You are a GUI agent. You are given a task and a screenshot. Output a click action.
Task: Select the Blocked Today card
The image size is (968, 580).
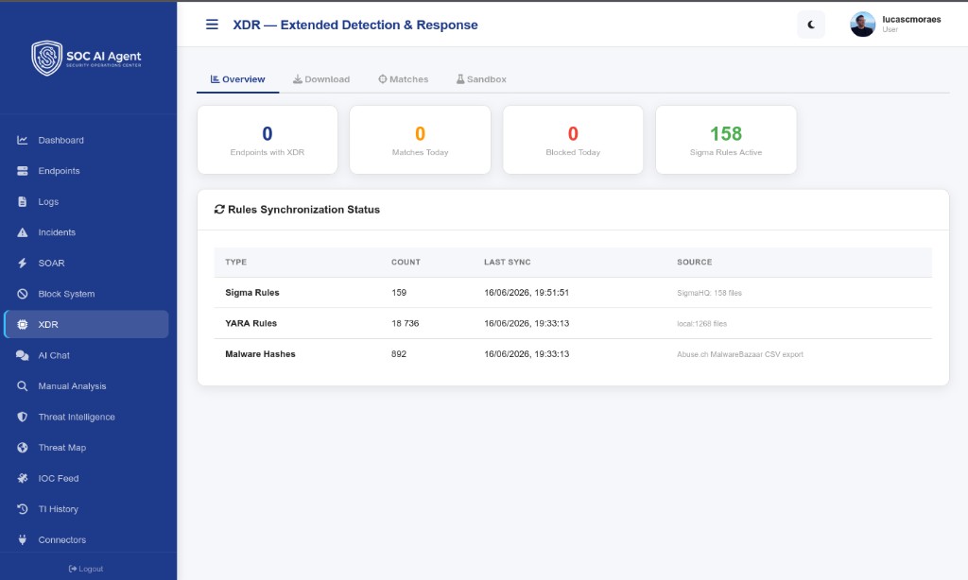(573, 140)
